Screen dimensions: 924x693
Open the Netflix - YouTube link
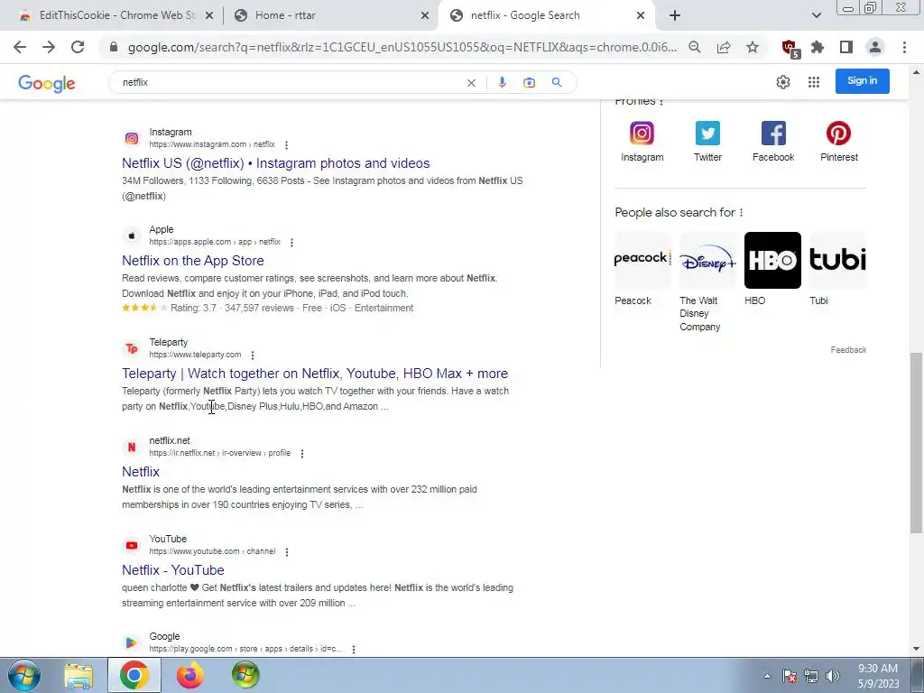172,570
